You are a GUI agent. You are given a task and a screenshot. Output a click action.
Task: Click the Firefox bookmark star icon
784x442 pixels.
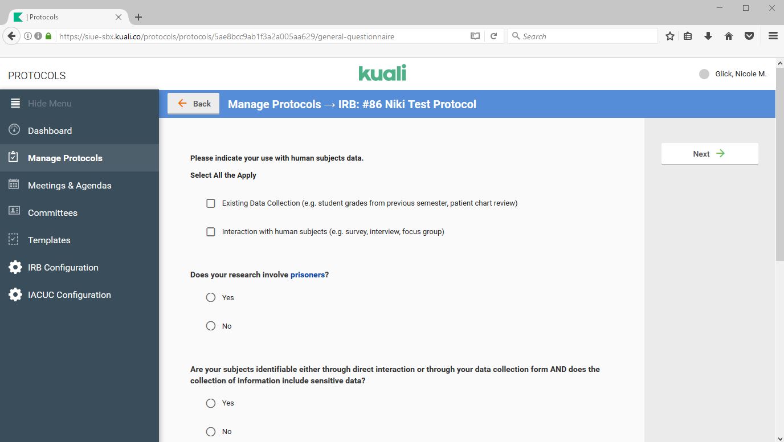point(670,36)
